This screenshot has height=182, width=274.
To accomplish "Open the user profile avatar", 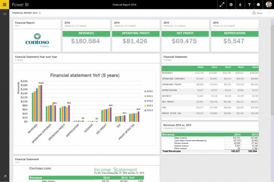I will coord(268,4).
